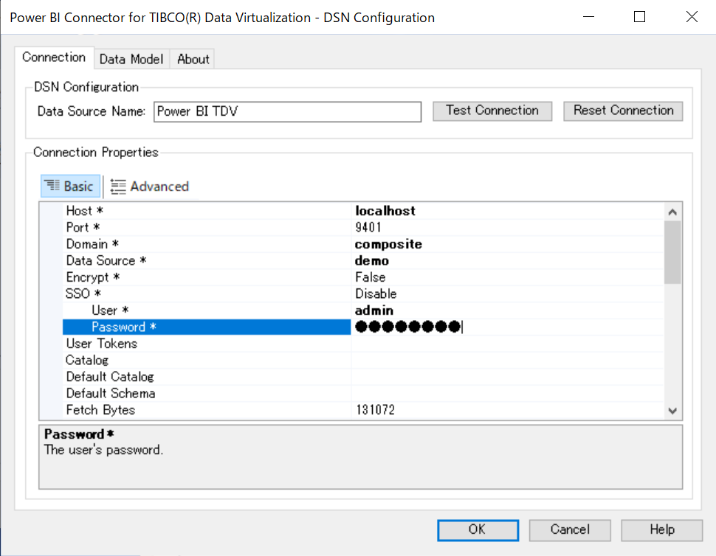Screen dimensions: 716x556
Task: Maximize the DSN Configuration window
Action: [x=640, y=17]
